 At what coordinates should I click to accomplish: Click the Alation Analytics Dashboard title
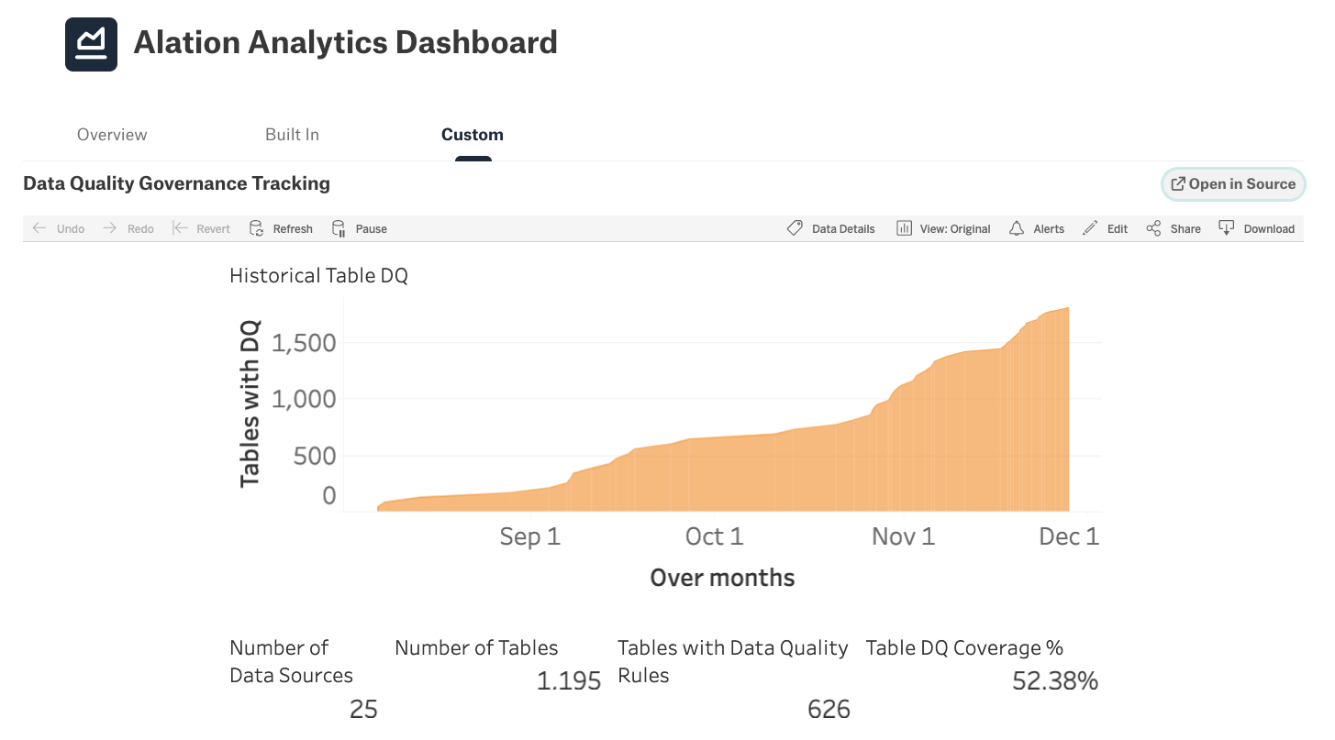[x=346, y=42]
